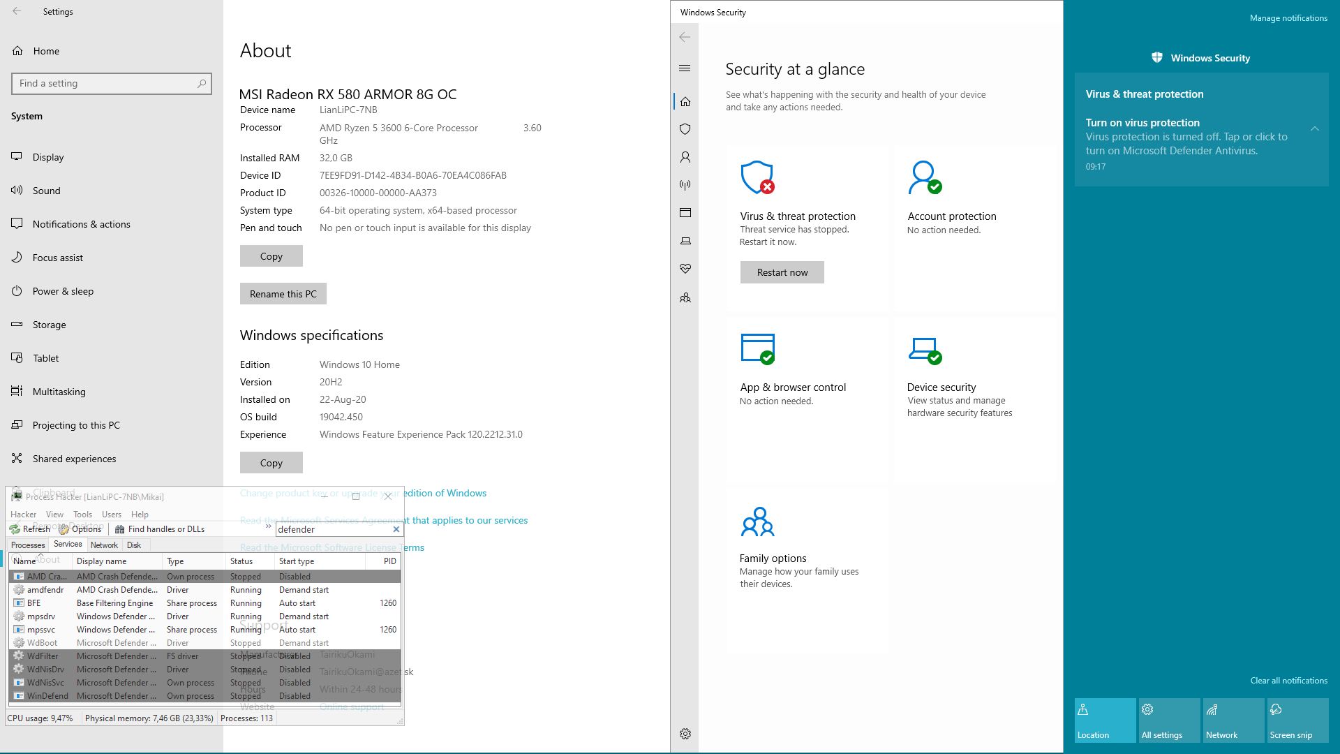Image resolution: width=1340 pixels, height=754 pixels.
Task: Open Users menu in Process Hacker
Action: [112, 515]
